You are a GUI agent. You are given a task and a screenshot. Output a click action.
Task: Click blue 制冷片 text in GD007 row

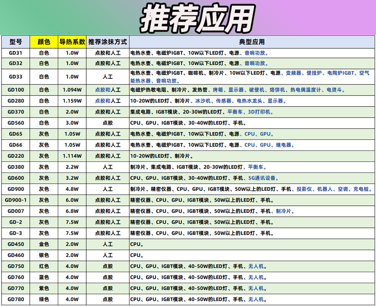coord(283,211)
